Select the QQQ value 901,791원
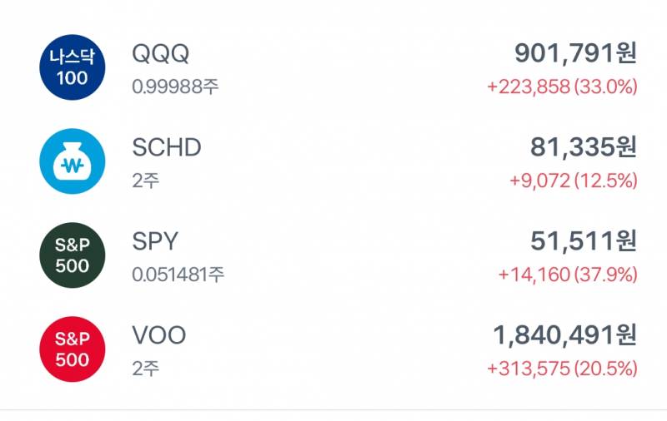667x421 pixels. coord(575,54)
